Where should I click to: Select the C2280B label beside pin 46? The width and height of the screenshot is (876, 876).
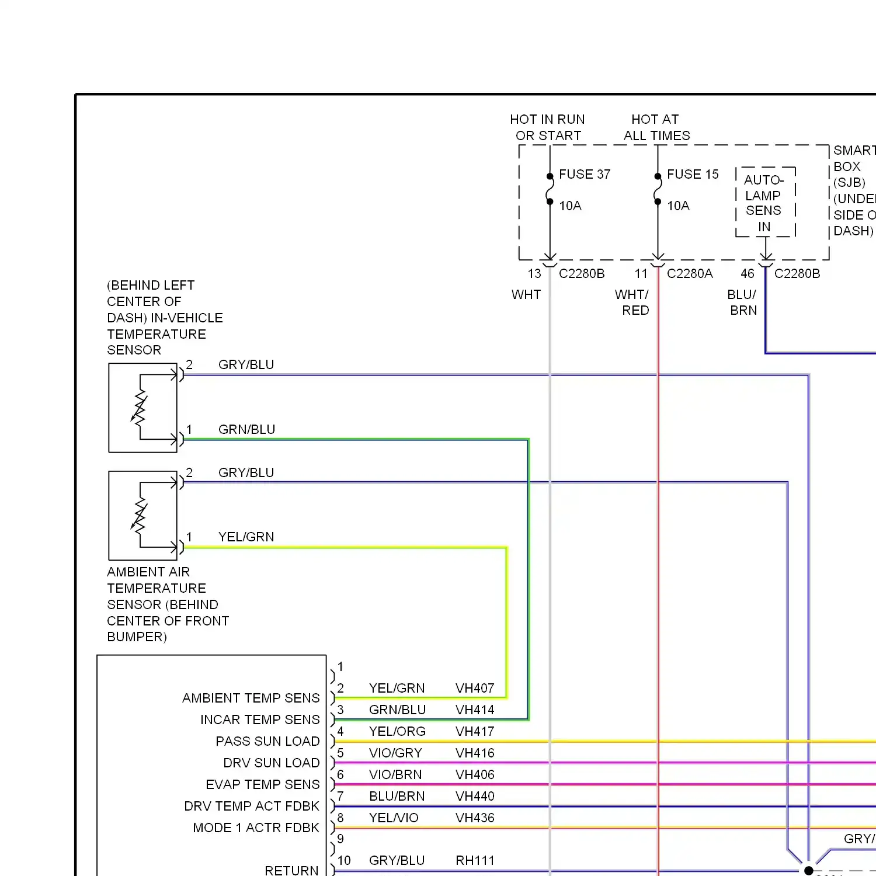coord(797,273)
